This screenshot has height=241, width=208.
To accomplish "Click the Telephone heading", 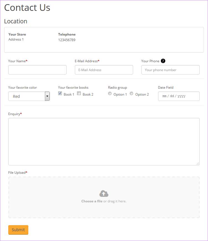I will coord(67,34).
